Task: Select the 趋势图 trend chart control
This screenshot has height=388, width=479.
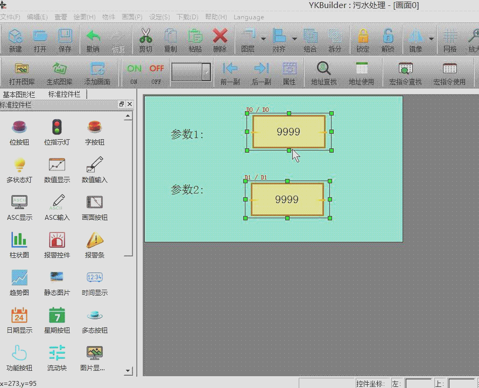Action: pyautogui.click(x=19, y=278)
